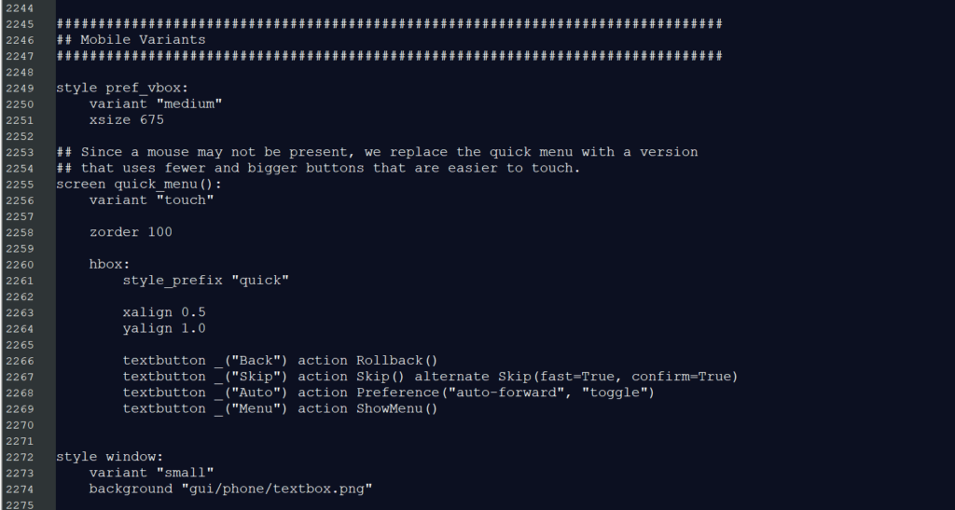955x510 pixels.
Task: Click the xalign 0.5 property
Action: pos(164,313)
